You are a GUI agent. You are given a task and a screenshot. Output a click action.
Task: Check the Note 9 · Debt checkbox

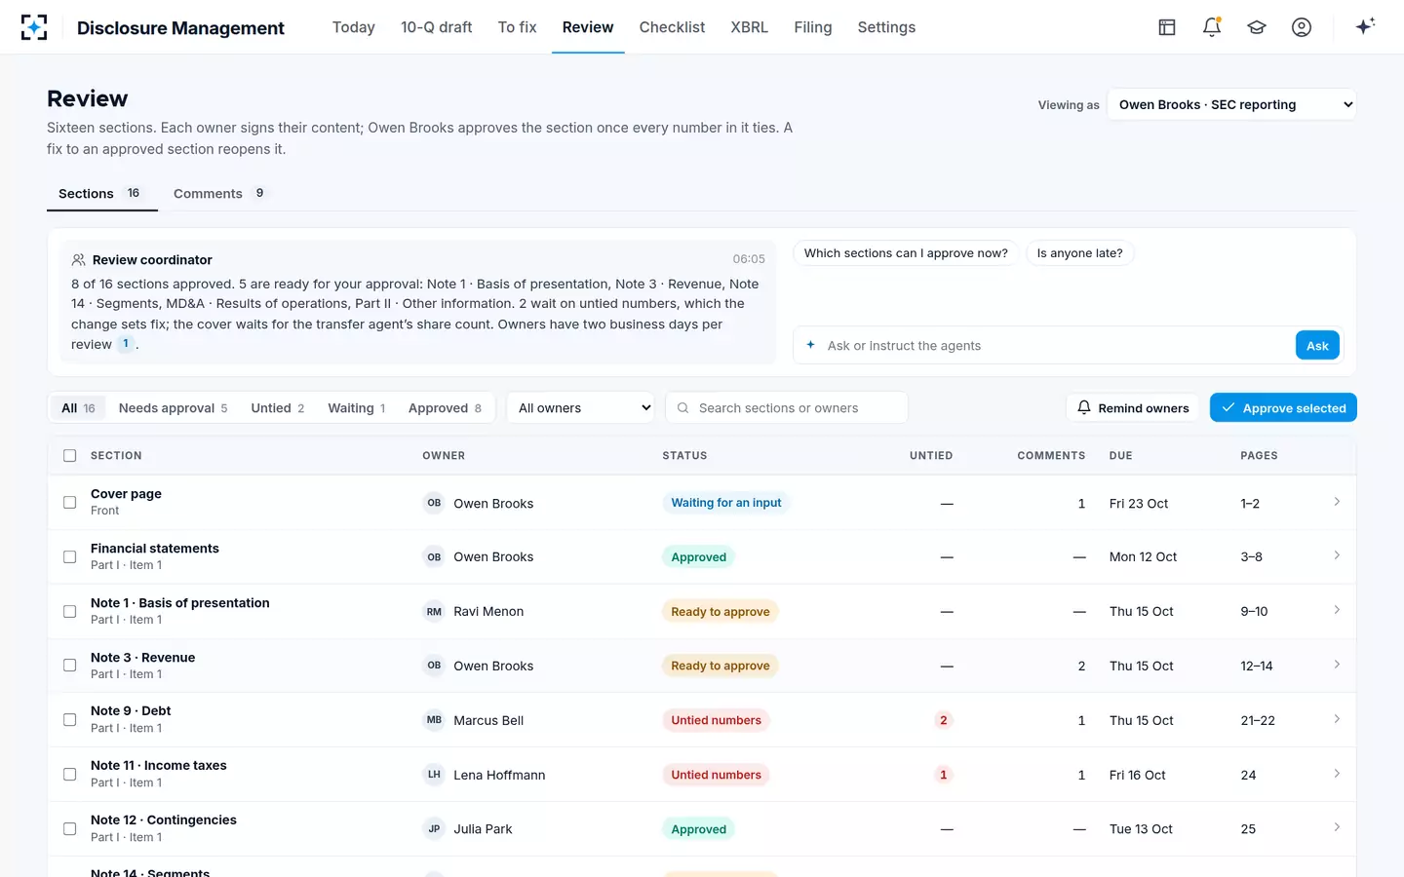coord(69,720)
